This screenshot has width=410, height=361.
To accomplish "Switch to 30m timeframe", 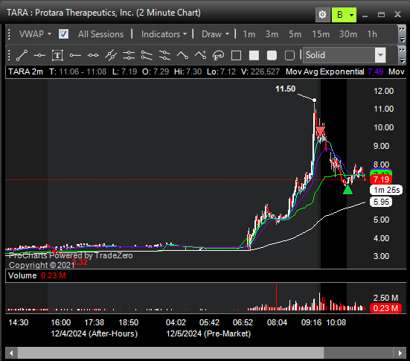I will coord(348,34).
